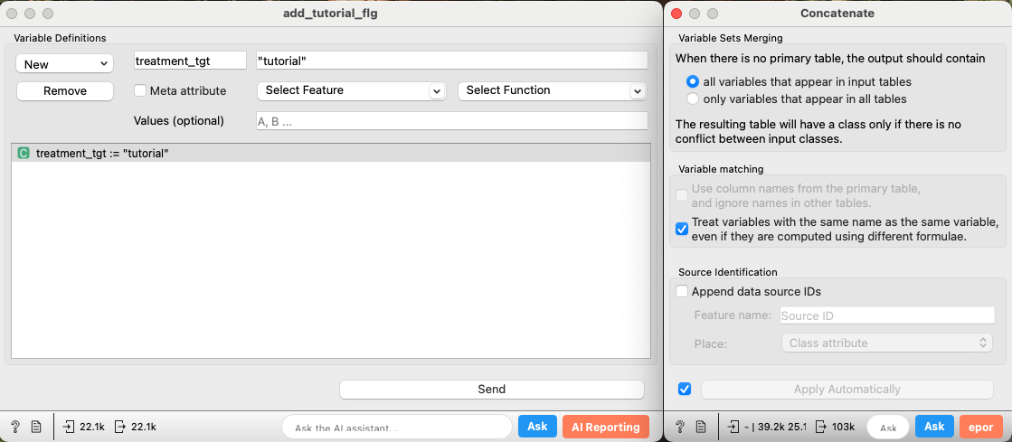Click the 22.1k output count text

click(143, 427)
